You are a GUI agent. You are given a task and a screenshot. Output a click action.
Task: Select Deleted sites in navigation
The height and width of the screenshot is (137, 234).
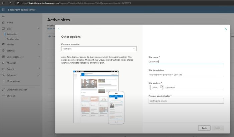coord(13,39)
